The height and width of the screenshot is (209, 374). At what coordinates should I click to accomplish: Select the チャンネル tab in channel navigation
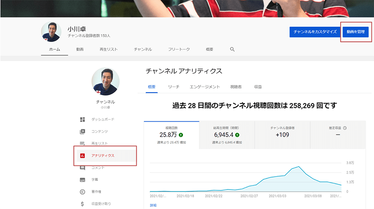(x=143, y=49)
